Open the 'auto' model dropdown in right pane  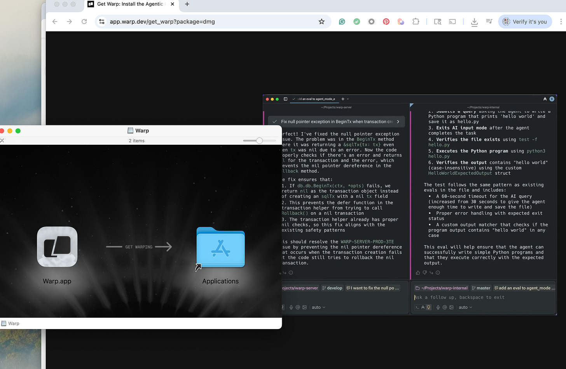pyautogui.click(x=465, y=307)
